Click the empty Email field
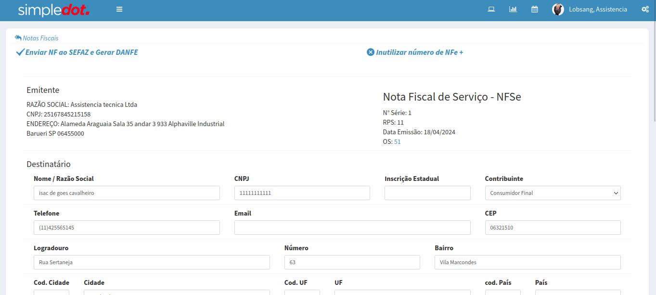Image resolution: width=656 pixels, height=295 pixels. pos(352,228)
